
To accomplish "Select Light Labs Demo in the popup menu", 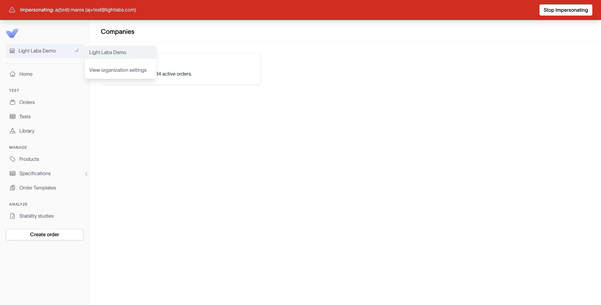I will tap(121, 52).
